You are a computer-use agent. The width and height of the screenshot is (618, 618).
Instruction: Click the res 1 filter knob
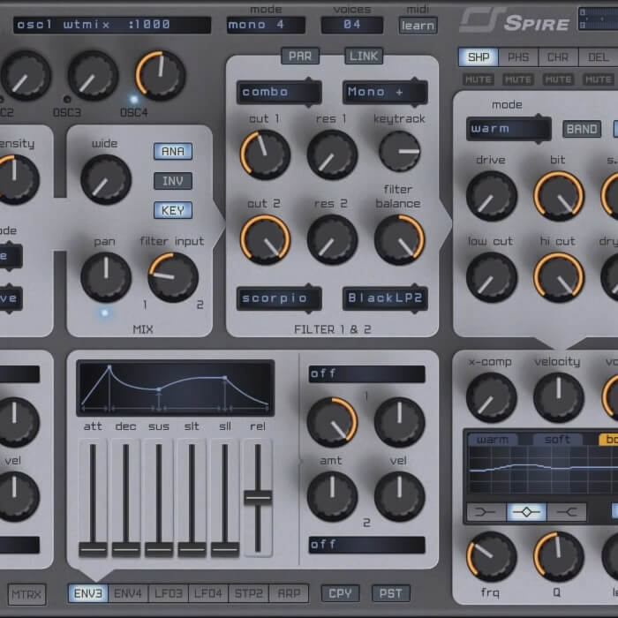[x=332, y=154]
